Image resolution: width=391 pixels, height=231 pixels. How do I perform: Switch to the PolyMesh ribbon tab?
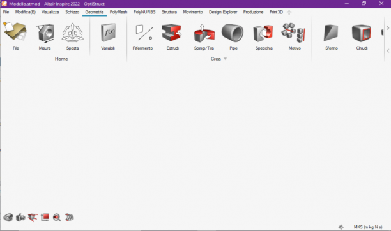click(118, 12)
